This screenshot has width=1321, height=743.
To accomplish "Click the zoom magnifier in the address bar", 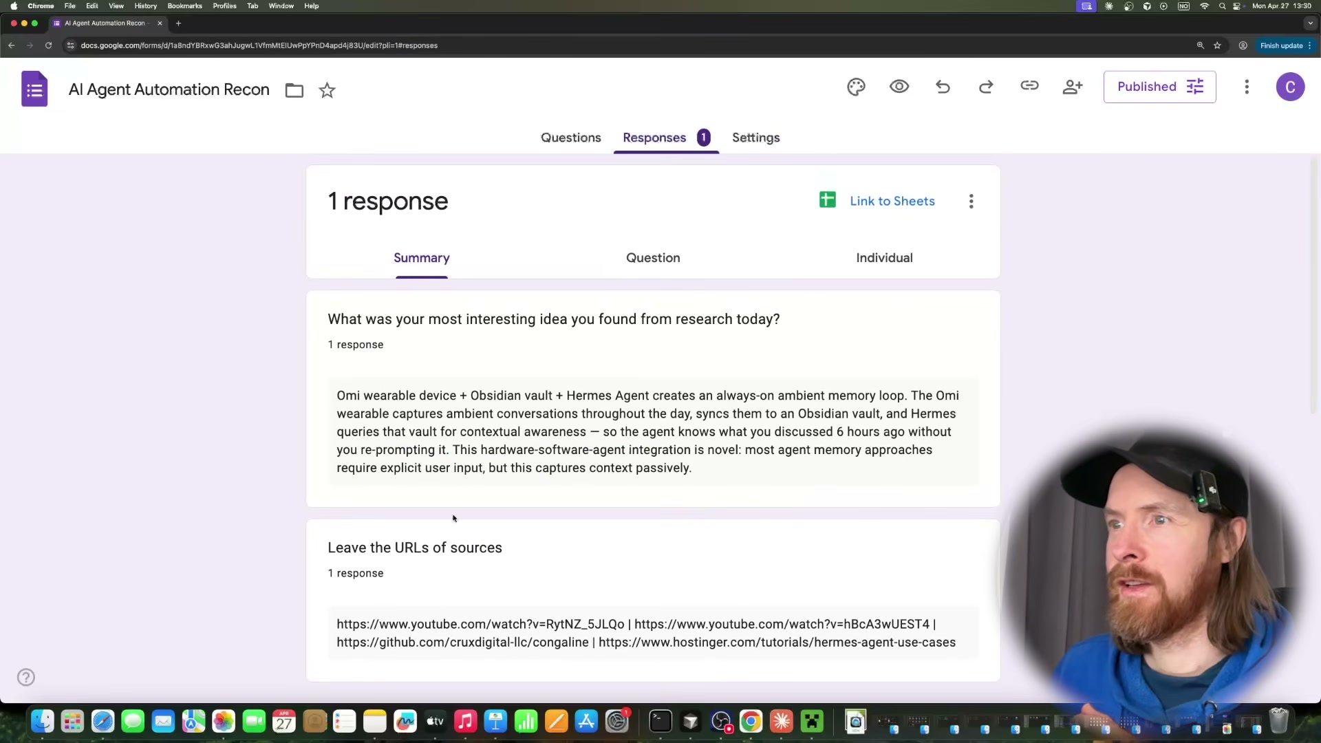I will point(1200,45).
